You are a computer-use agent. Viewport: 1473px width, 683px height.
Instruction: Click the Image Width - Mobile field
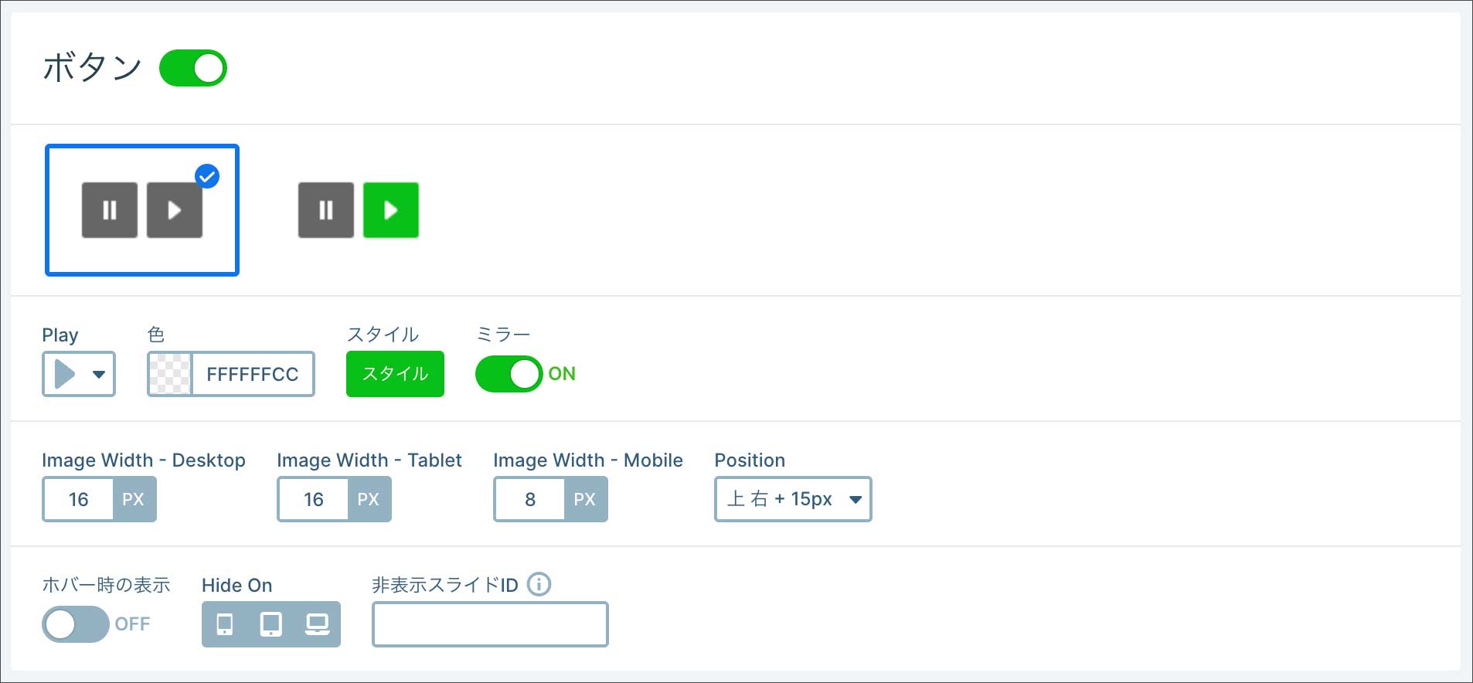[530, 499]
